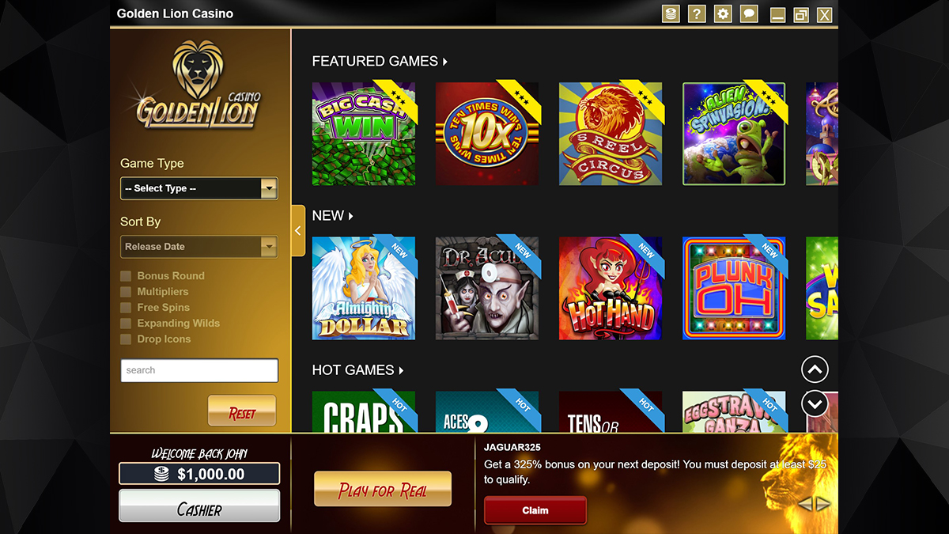Open the chat bubble icon
Image resolution: width=949 pixels, height=534 pixels.
[x=748, y=13]
